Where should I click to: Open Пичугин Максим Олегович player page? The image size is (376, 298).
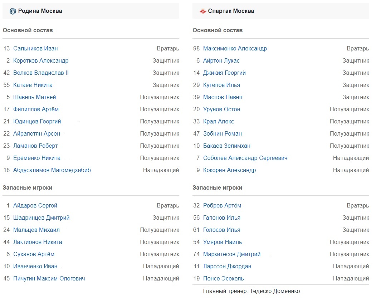[x=49, y=279]
